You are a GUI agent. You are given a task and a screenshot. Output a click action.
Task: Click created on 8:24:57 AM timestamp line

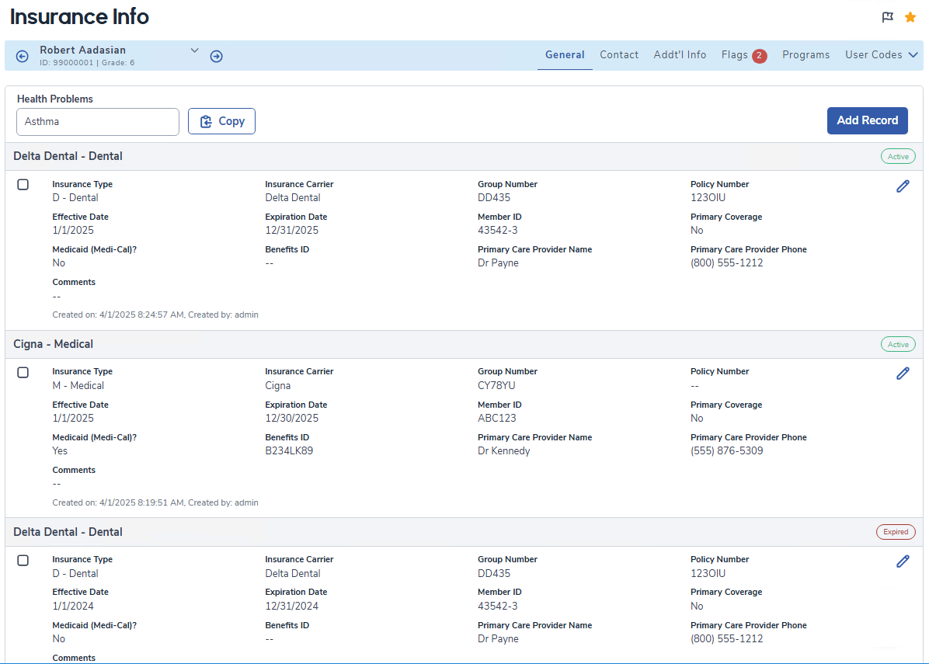coord(155,315)
